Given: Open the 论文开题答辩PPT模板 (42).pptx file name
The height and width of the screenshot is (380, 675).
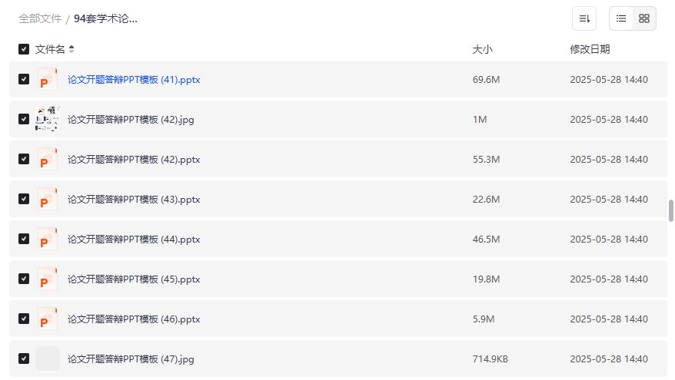Looking at the screenshot, I should (x=134, y=160).
